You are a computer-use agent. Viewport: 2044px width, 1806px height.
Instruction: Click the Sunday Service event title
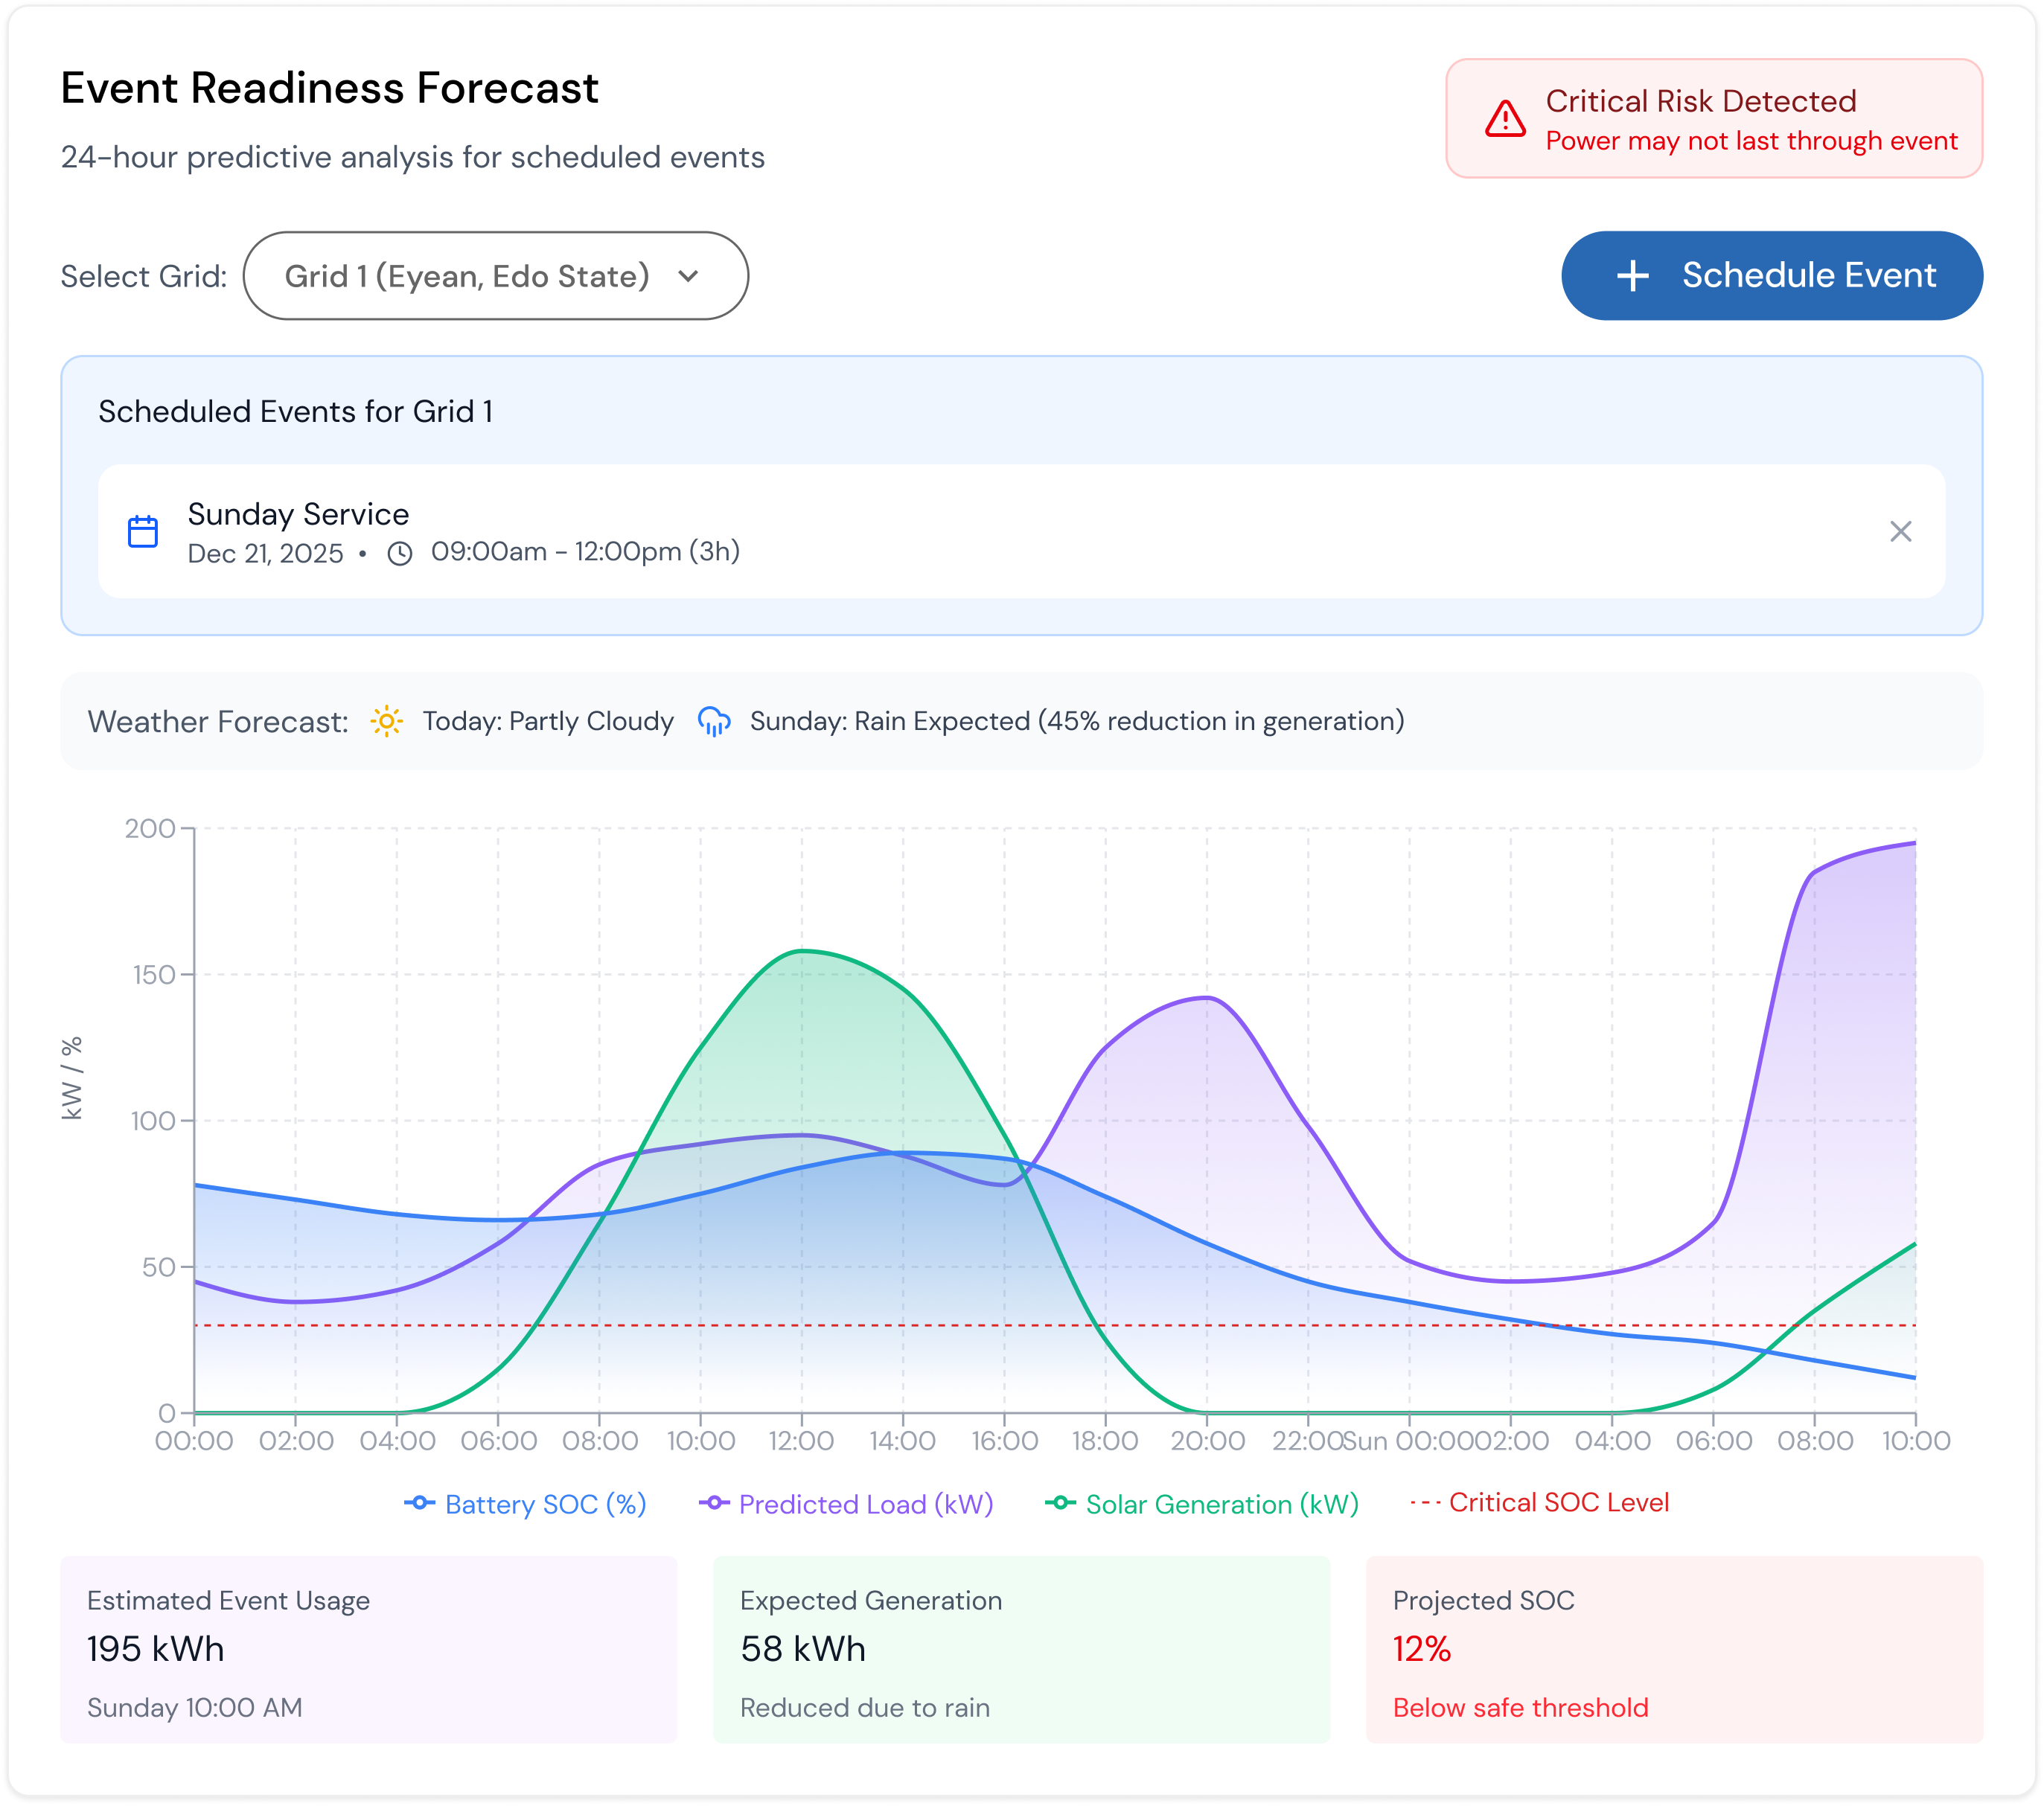[298, 513]
